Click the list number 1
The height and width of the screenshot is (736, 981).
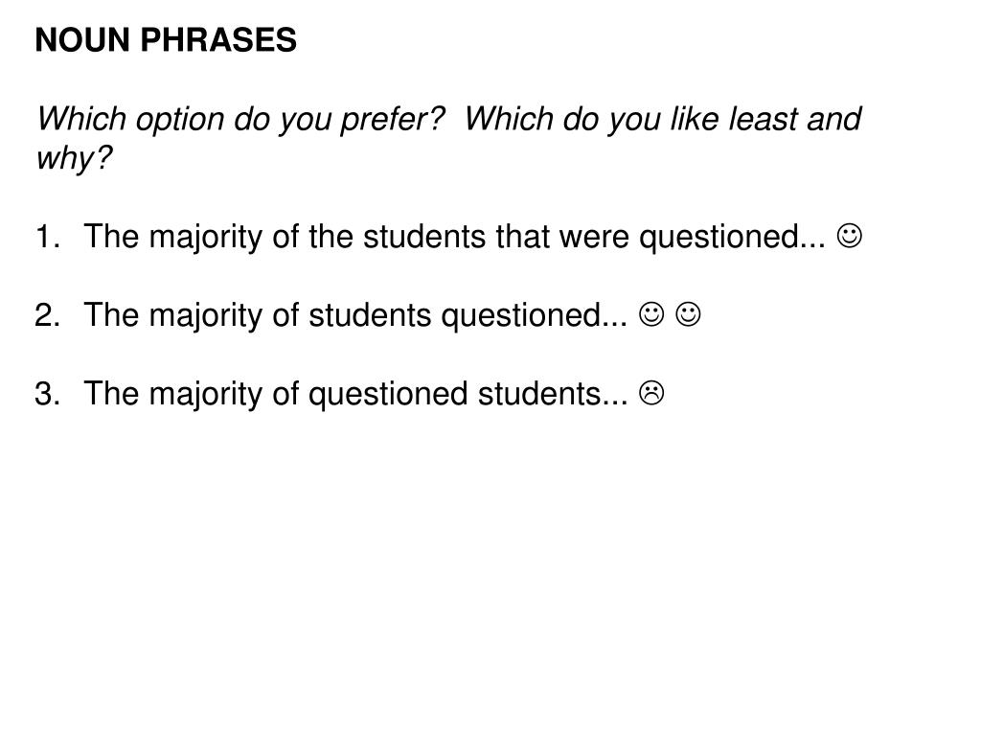[47, 237]
